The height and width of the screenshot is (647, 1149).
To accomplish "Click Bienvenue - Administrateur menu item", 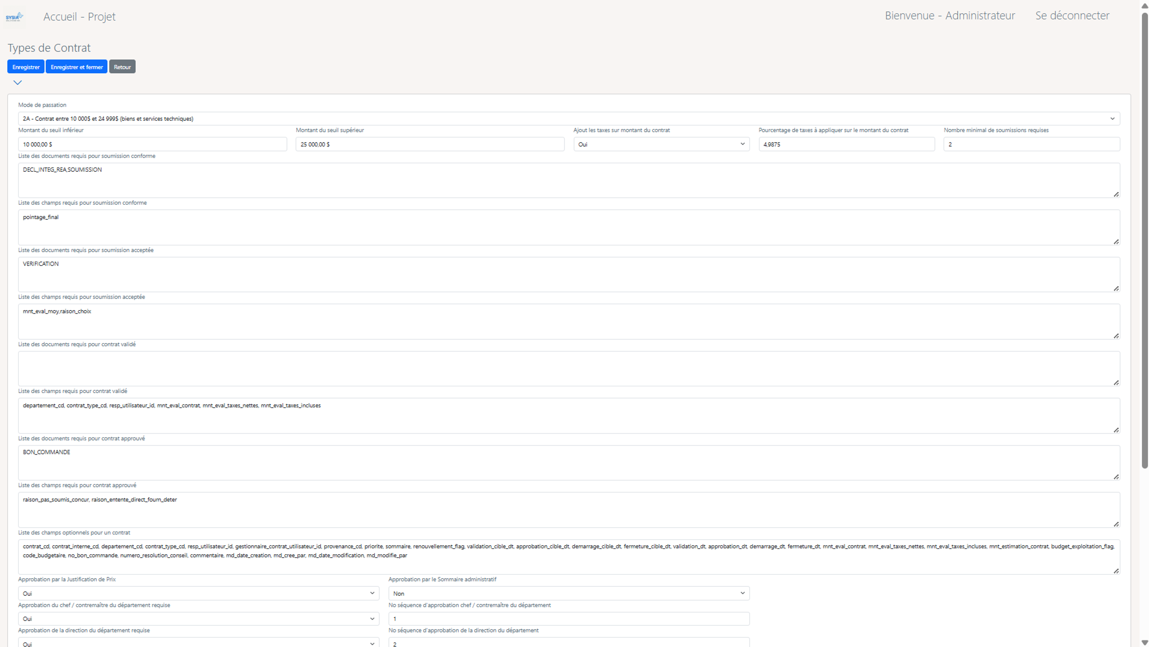I will tap(950, 16).
